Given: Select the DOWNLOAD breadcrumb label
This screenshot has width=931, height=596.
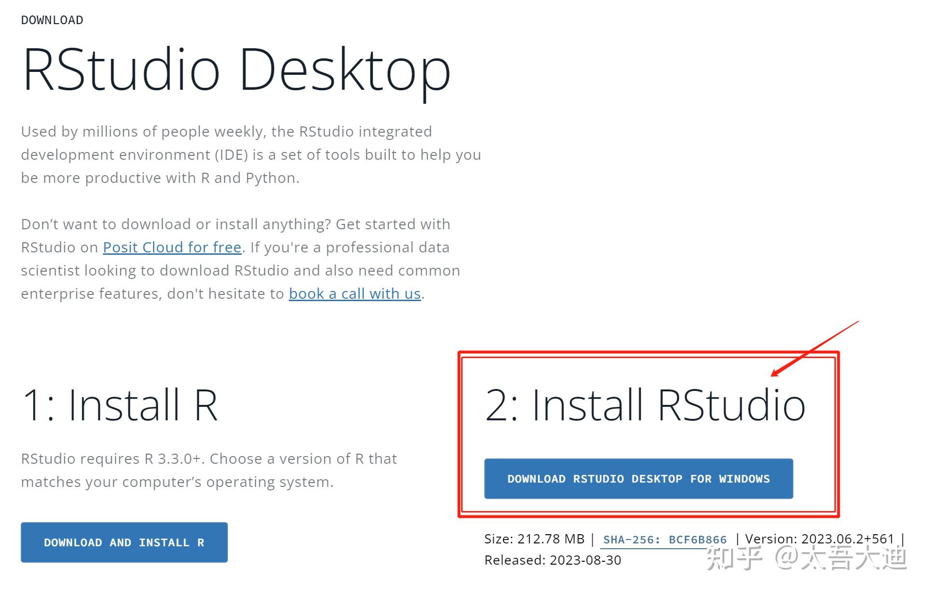Looking at the screenshot, I should (52, 20).
